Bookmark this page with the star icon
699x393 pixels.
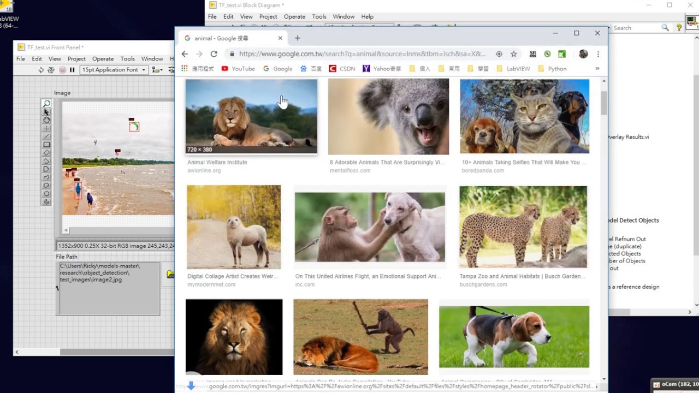513,54
